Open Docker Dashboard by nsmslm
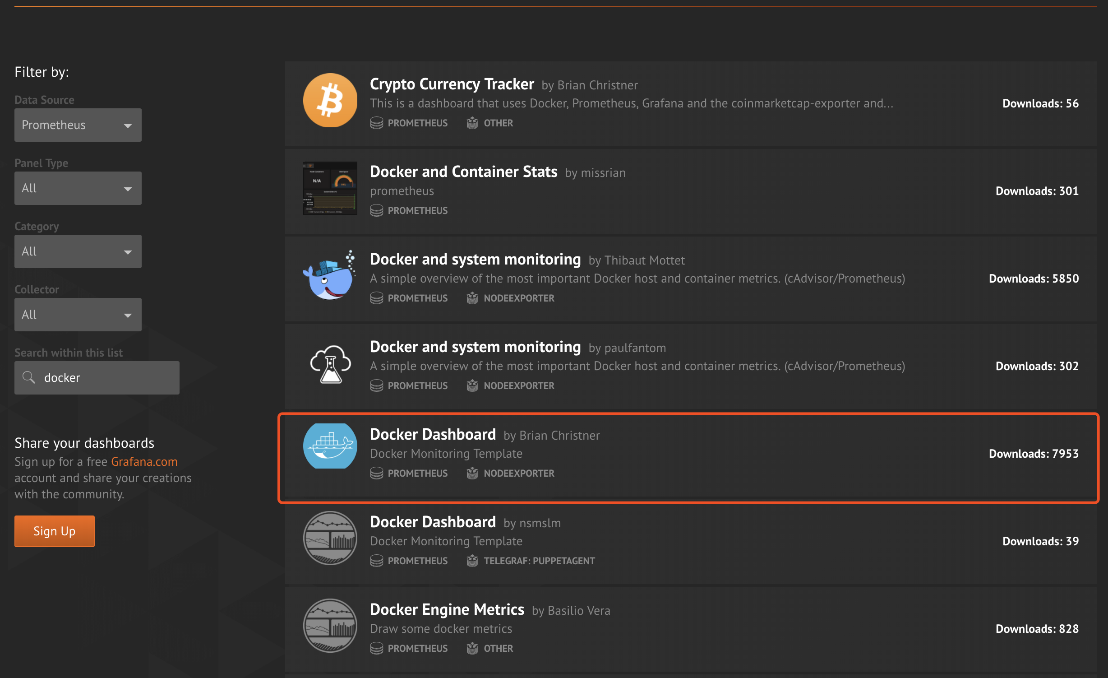The height and width of the screenshot is (678, 1108). [433, 522]
